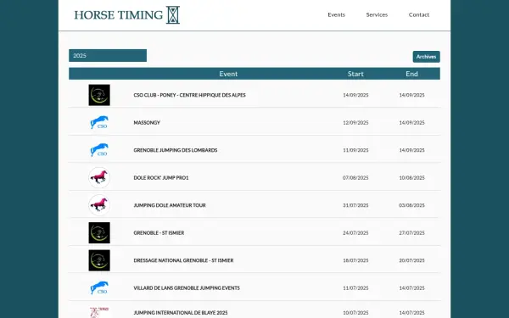509x318 pixels.
Task: Click the Start column header
Action: (355, 74)
